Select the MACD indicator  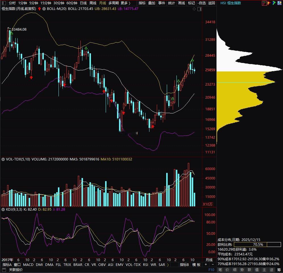click(28, 265)
